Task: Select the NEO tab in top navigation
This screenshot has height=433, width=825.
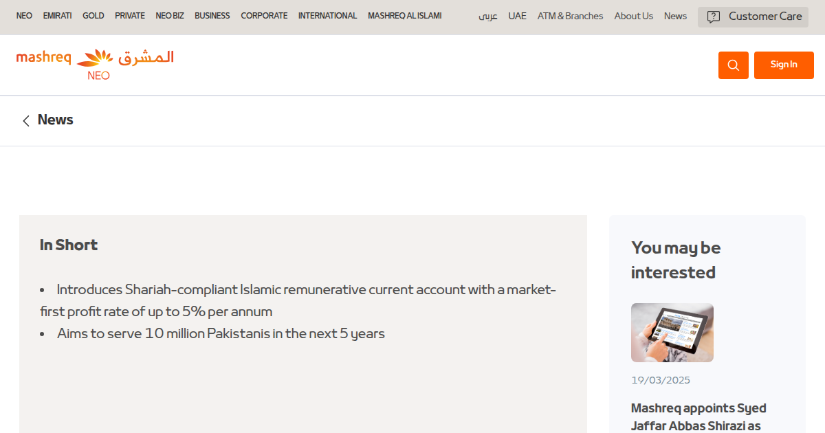Action: [24, 15]
